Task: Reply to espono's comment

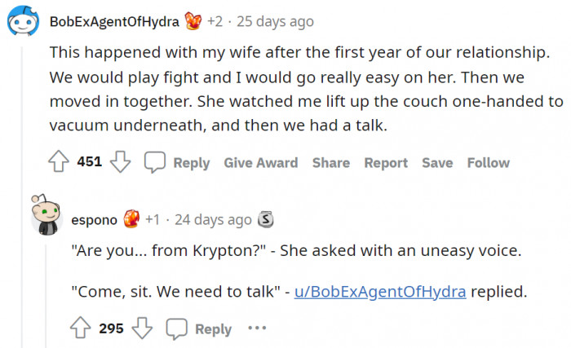Action: click(200, 328)
